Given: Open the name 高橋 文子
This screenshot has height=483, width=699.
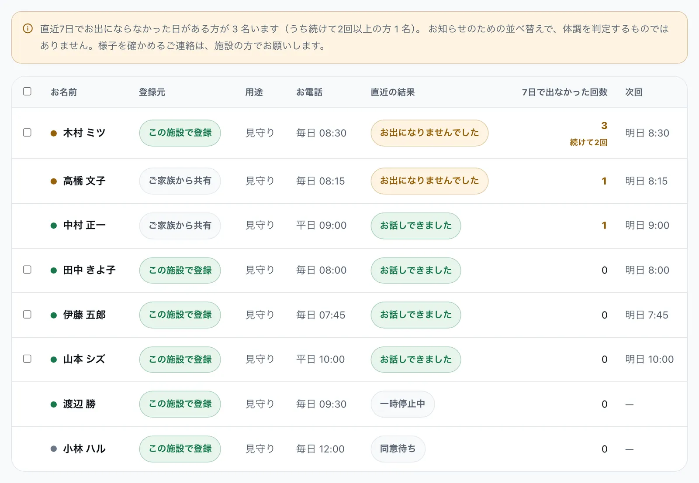Looking at the screenshot, I should 84,181.
